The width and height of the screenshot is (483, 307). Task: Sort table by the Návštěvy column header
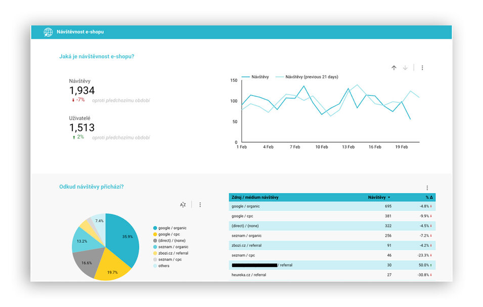pos(378,197)
